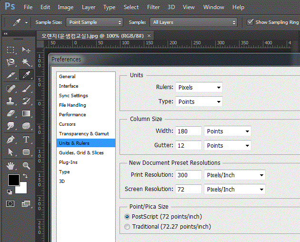Select the Dodge tool
Image resolution: width=300 pixels, height=242 pixels.
10,126
